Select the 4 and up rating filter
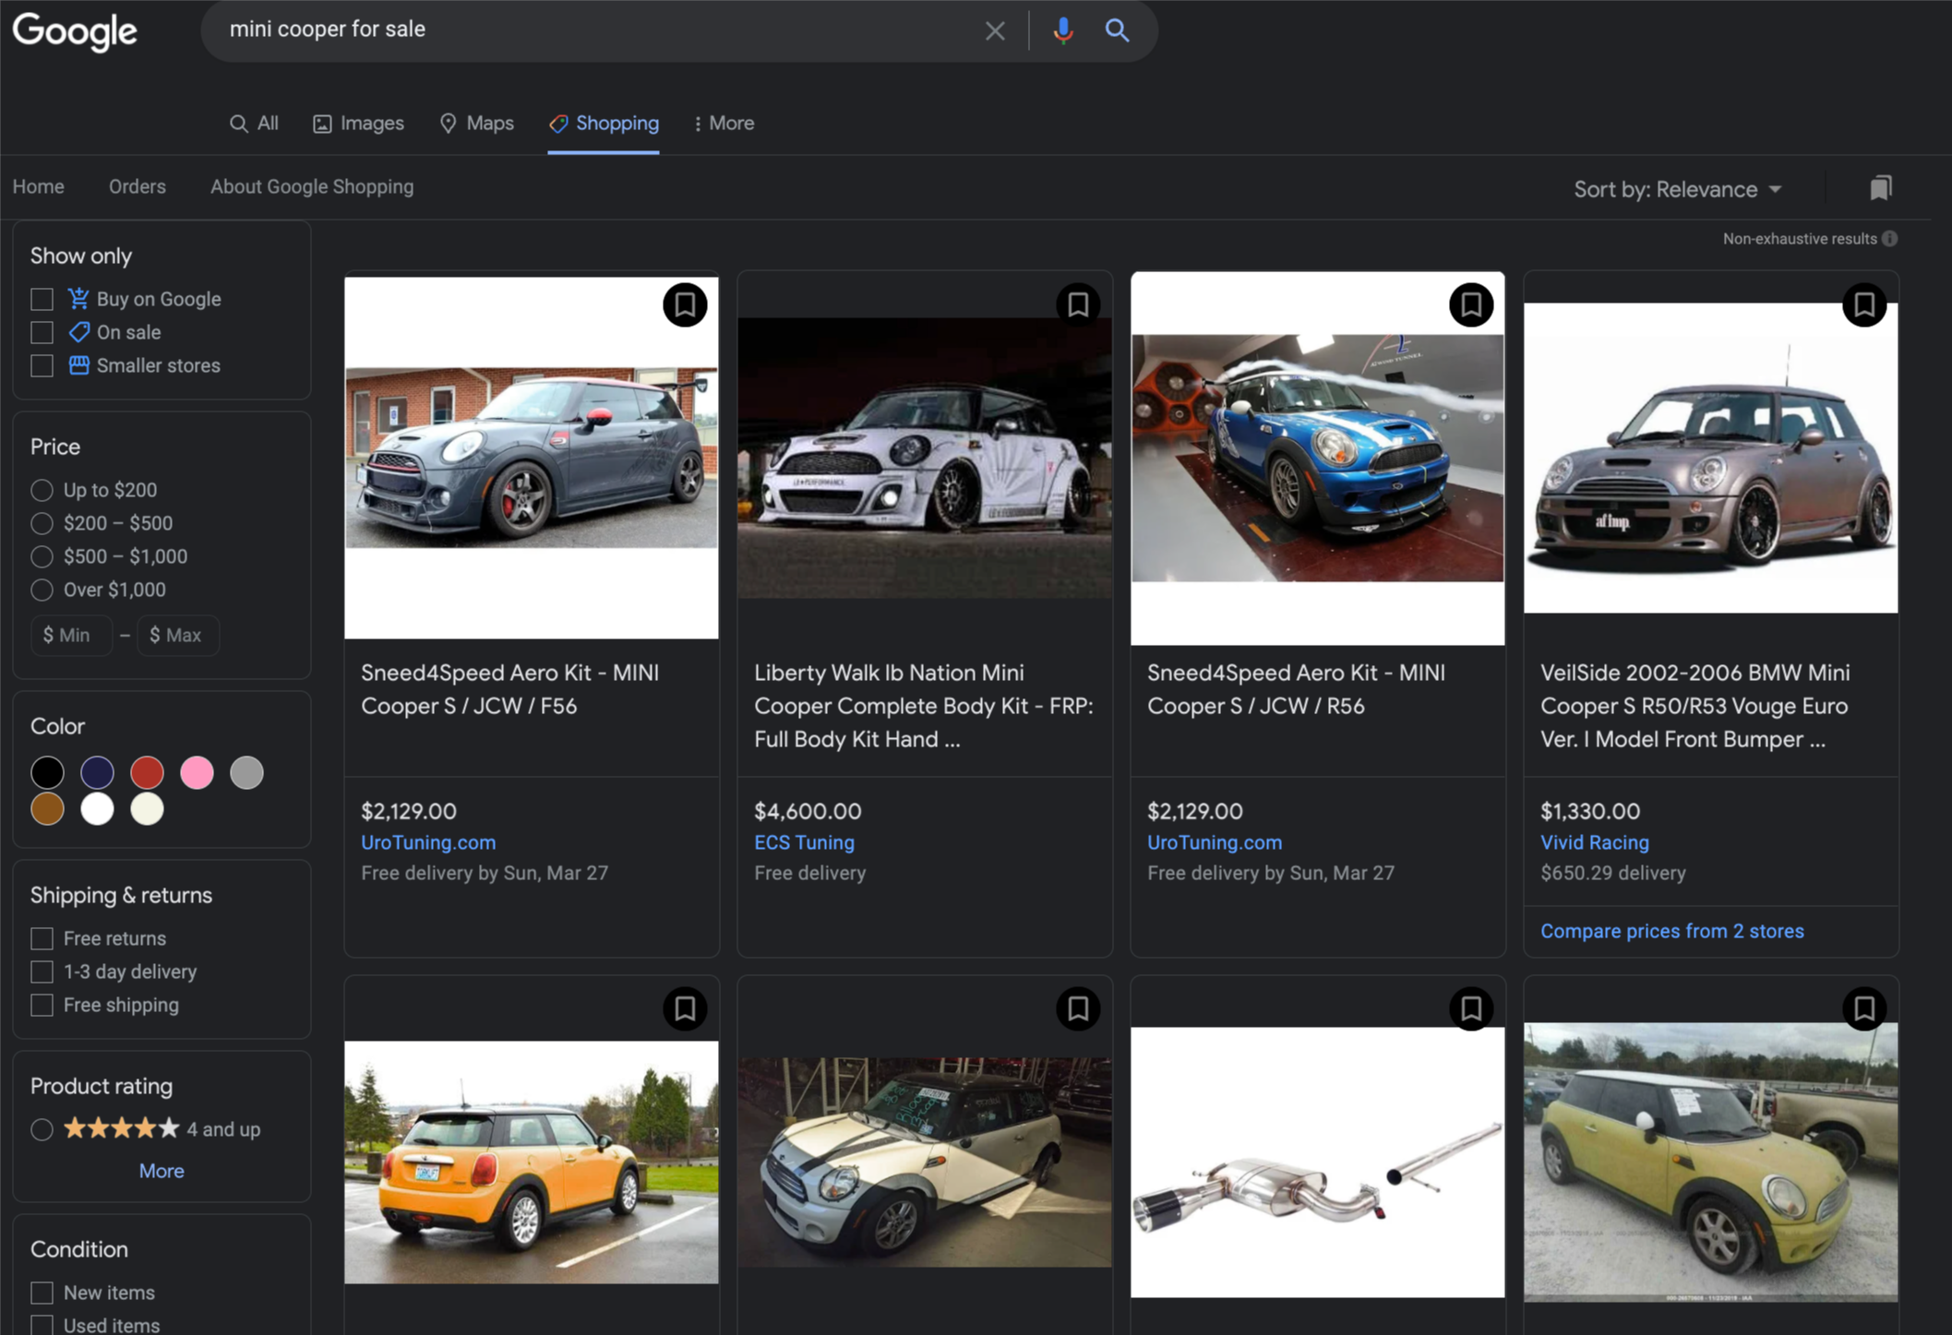The width and height of the screenshot is (1952, 1335). 42,1129
